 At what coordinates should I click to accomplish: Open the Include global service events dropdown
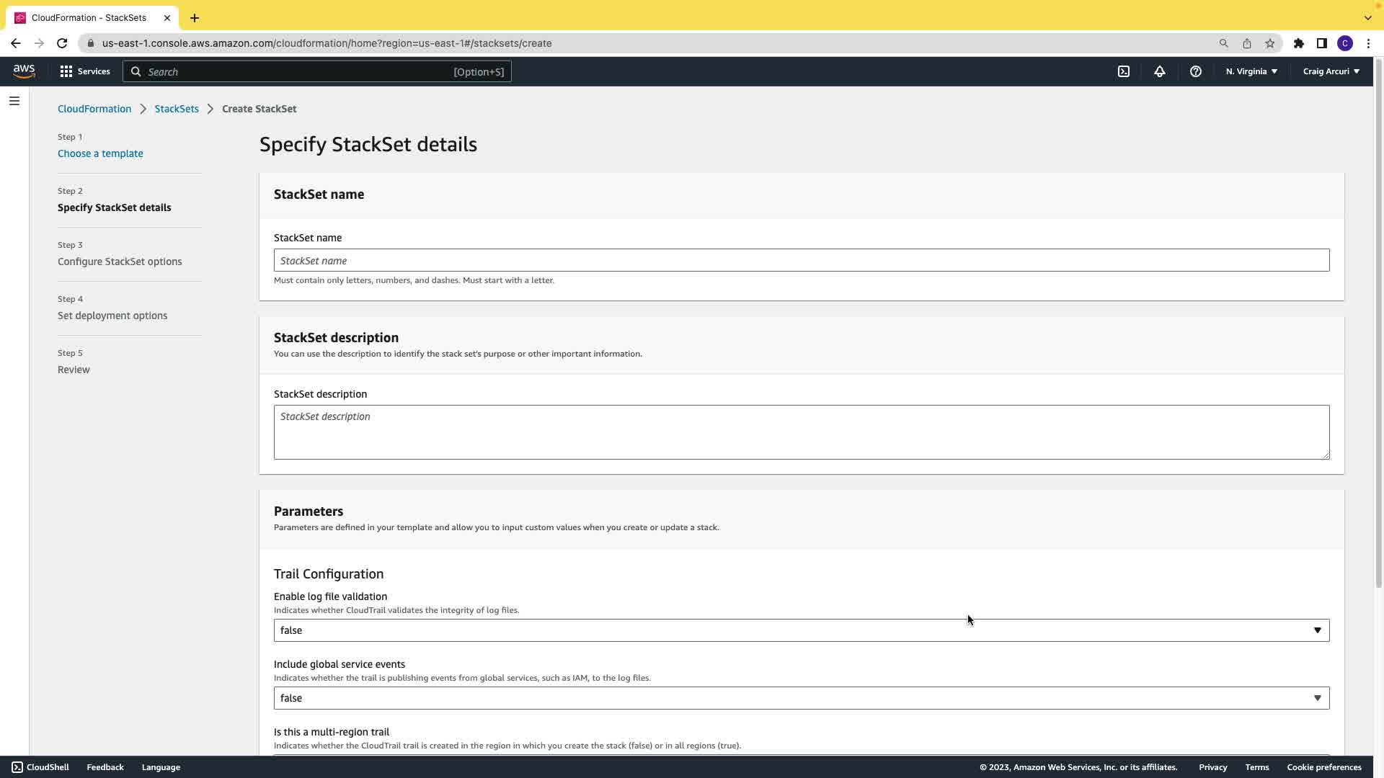point(801,698)
